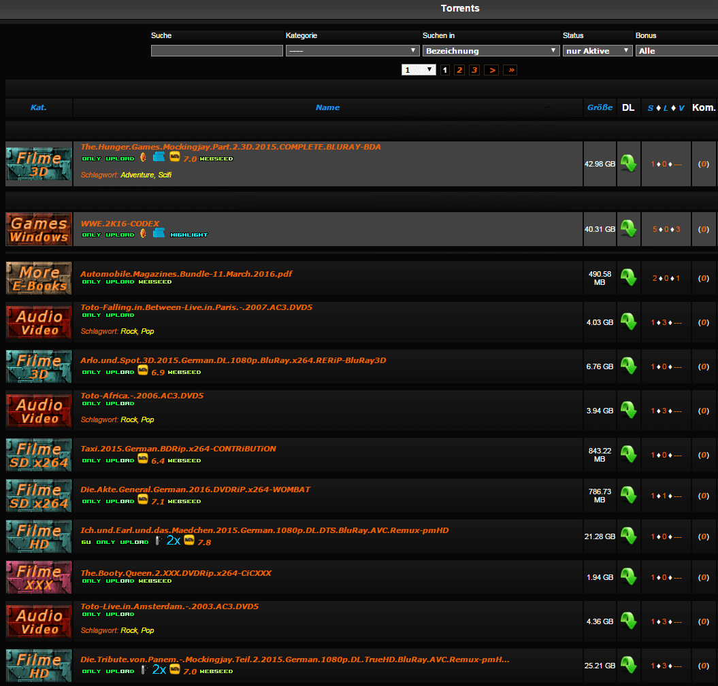The width and height of the screenshot is (718, 686).
Task: Open the Filme XXX category badge
Action: click(39, 577)
